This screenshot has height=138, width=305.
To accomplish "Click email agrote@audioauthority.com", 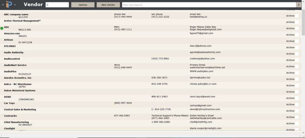I will point(205,52).
